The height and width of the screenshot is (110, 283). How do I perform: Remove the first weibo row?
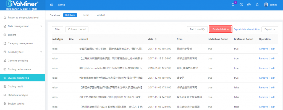263,49
